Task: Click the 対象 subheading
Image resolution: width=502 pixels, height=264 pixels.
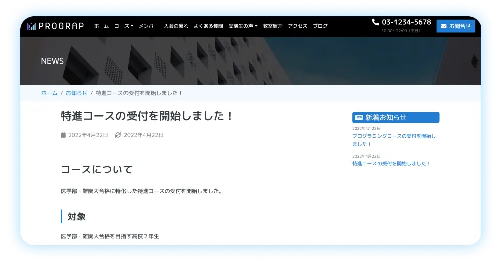Action: (x=76, y=217)
